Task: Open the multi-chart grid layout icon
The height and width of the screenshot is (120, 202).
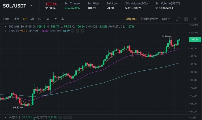Action: [x=186, y=19]
